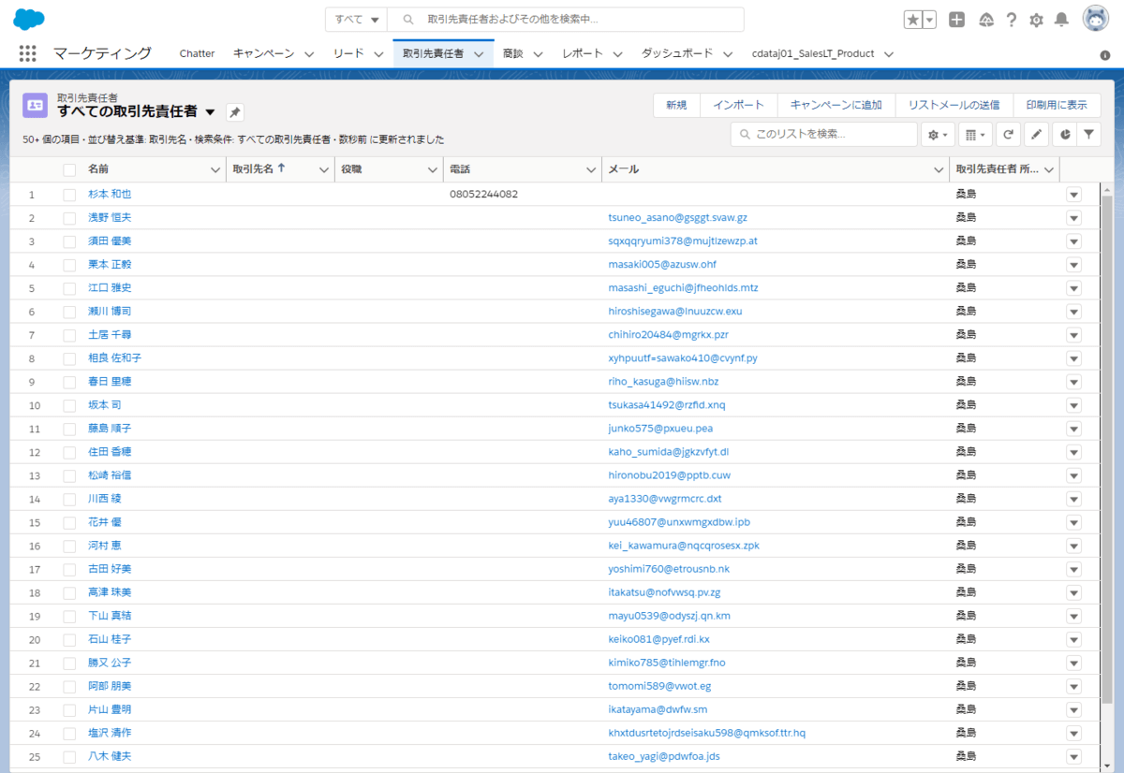Image resolution: width=1124 pixels, height=773 pixels.
Task: Click 印刷用に表示 button
Action: pyautogui.click(x=1057, y=105)
